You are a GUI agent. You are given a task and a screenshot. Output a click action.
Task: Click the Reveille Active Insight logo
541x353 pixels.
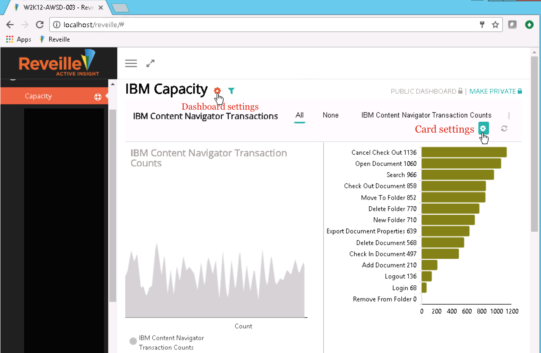point(59,63)
